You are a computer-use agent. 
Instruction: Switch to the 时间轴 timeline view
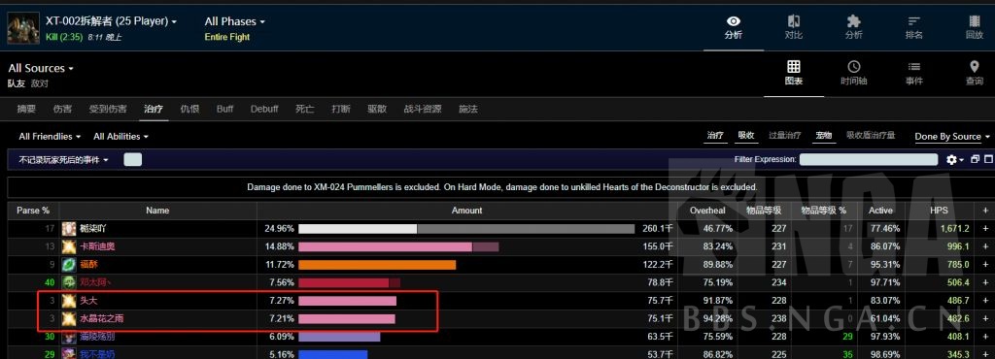[853, 74]
